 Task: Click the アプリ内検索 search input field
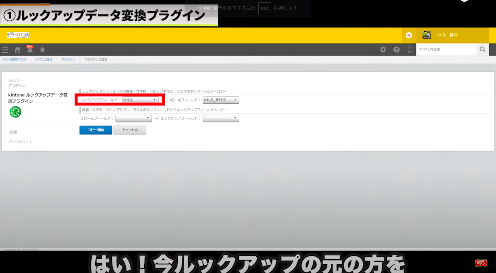446,50
